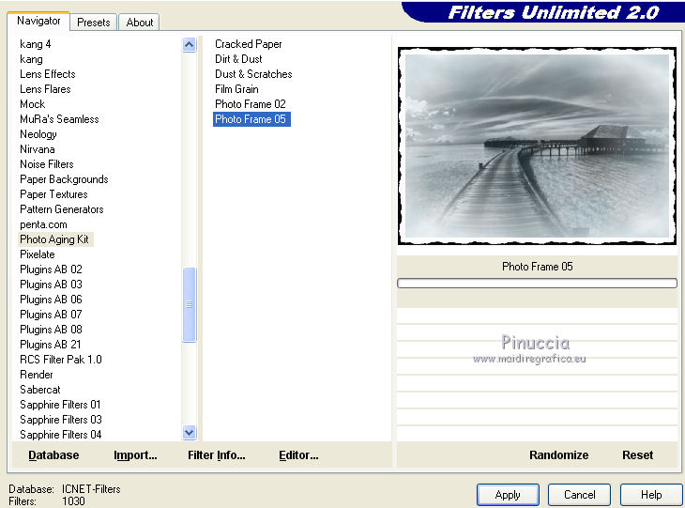Screen dimensions: 685x508
Task: Click the category list scroll up arrow
Action: click(190, 44)
